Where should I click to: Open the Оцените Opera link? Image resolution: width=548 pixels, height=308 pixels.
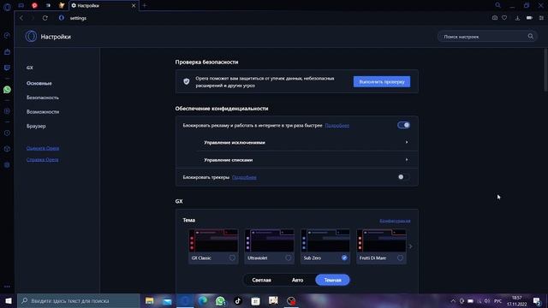click(43, 148)
